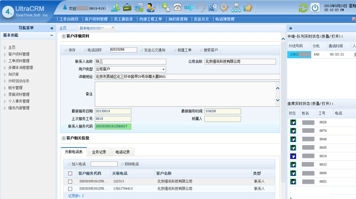Check the row with phone 13911794413
The height and width of the screenshot is (199, 356).
[70, 189]
